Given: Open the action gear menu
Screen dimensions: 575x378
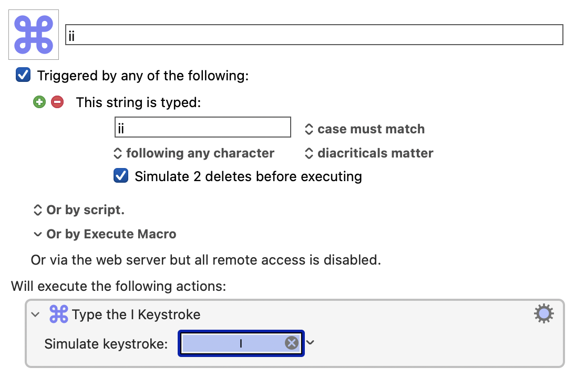Looking at the screenshot, I should pos(544,313).
